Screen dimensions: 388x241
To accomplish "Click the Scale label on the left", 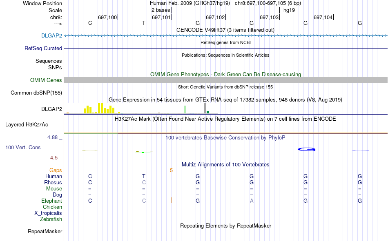I will [x=55, y=10].
